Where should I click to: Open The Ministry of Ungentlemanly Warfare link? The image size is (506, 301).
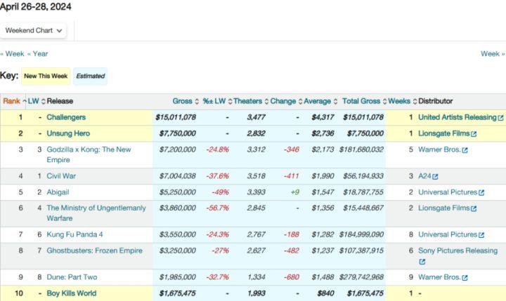(96, 213)
